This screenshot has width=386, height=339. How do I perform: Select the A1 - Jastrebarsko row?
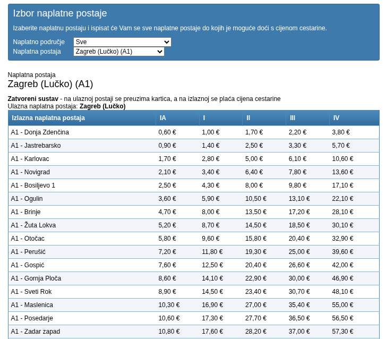coord(36,146)
